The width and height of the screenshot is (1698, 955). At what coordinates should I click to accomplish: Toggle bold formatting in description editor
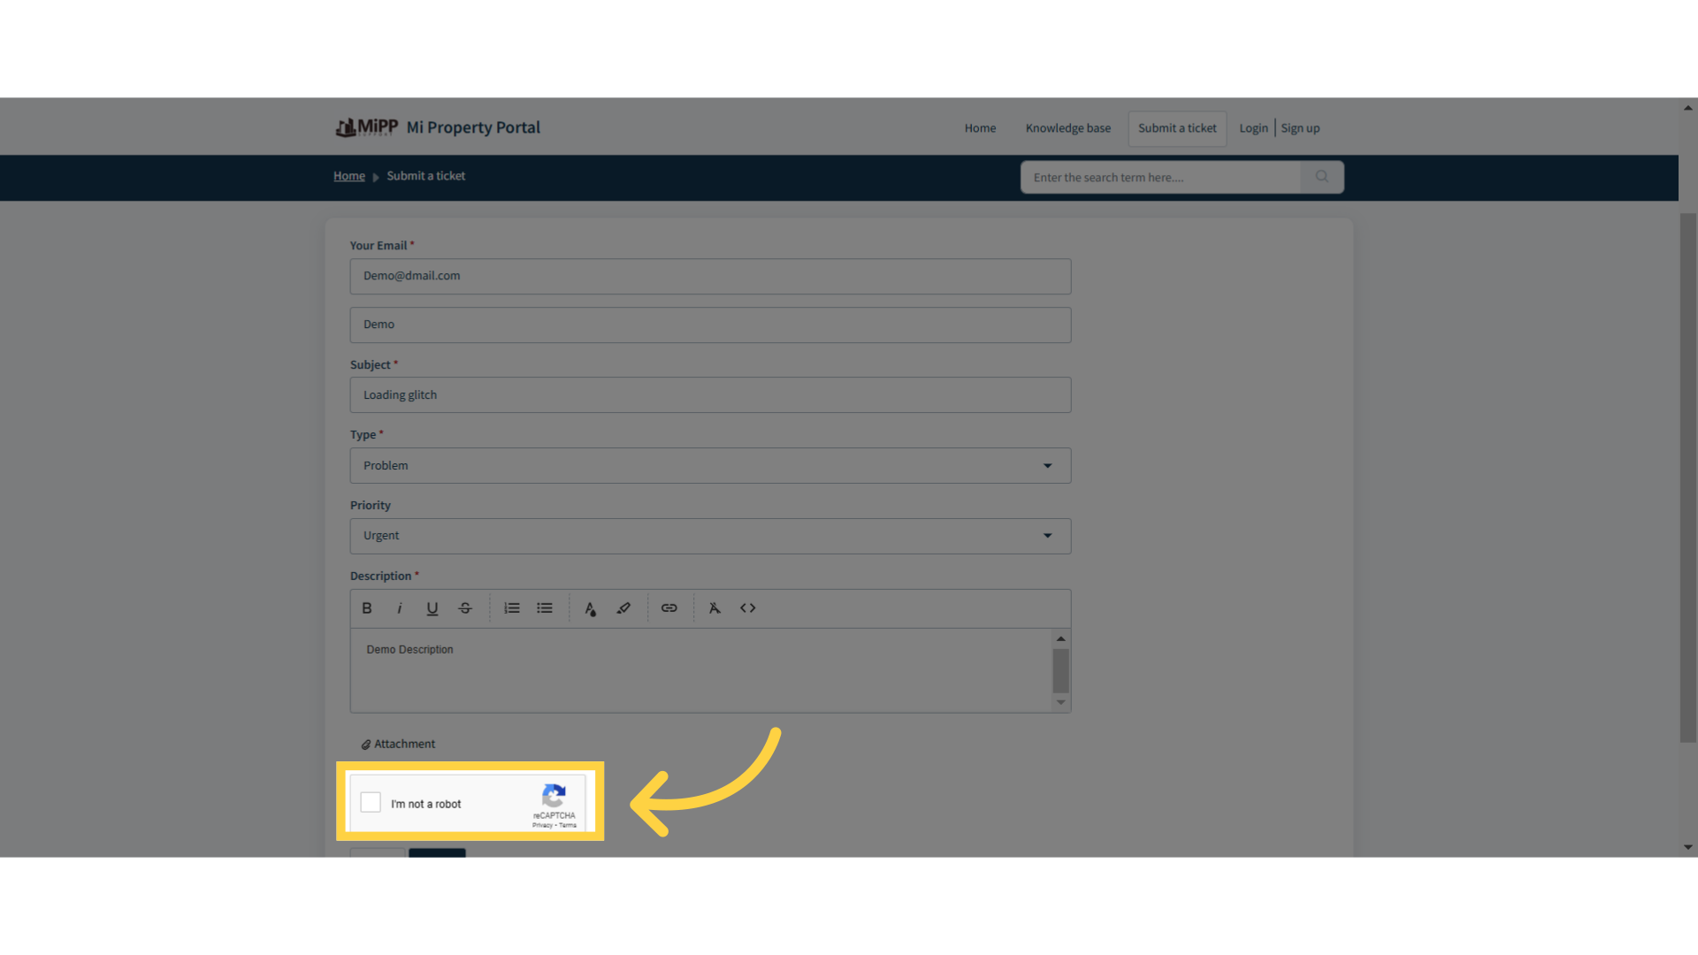367,608
